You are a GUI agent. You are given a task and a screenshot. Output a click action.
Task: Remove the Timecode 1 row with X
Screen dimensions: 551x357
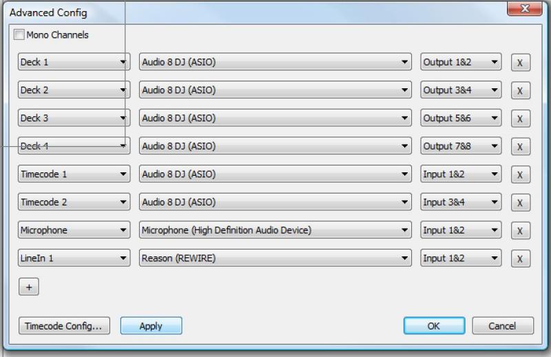520,175
